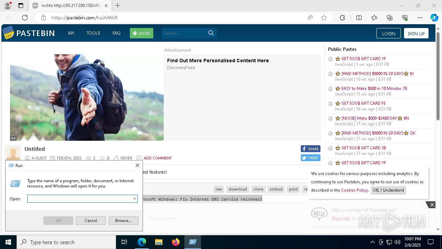Download the paste file
This screenshot has height=249, width=442.
[238, 189]
